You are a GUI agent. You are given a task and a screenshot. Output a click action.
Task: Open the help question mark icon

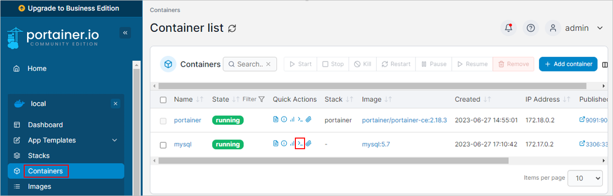pos(531,28)
